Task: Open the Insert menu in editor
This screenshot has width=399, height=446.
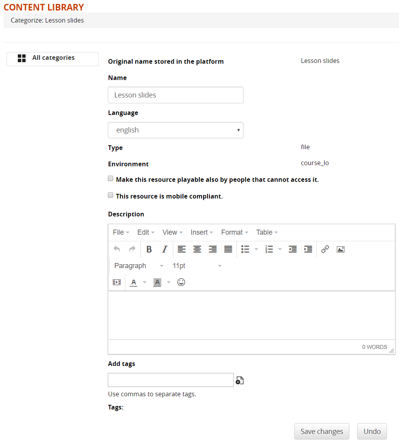Action: coord(202,232)
